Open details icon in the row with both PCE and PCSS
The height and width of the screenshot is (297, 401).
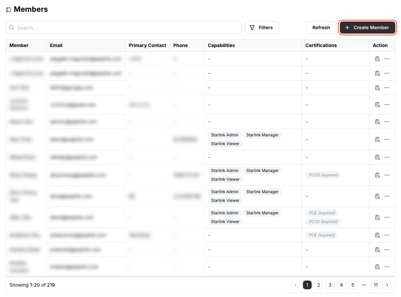tap(377, 217)
